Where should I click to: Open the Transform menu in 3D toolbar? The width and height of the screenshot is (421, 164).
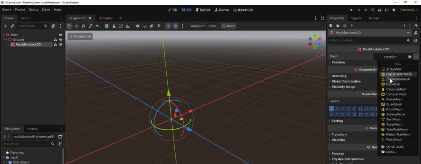pyautogui.click(x=197, y=26)
